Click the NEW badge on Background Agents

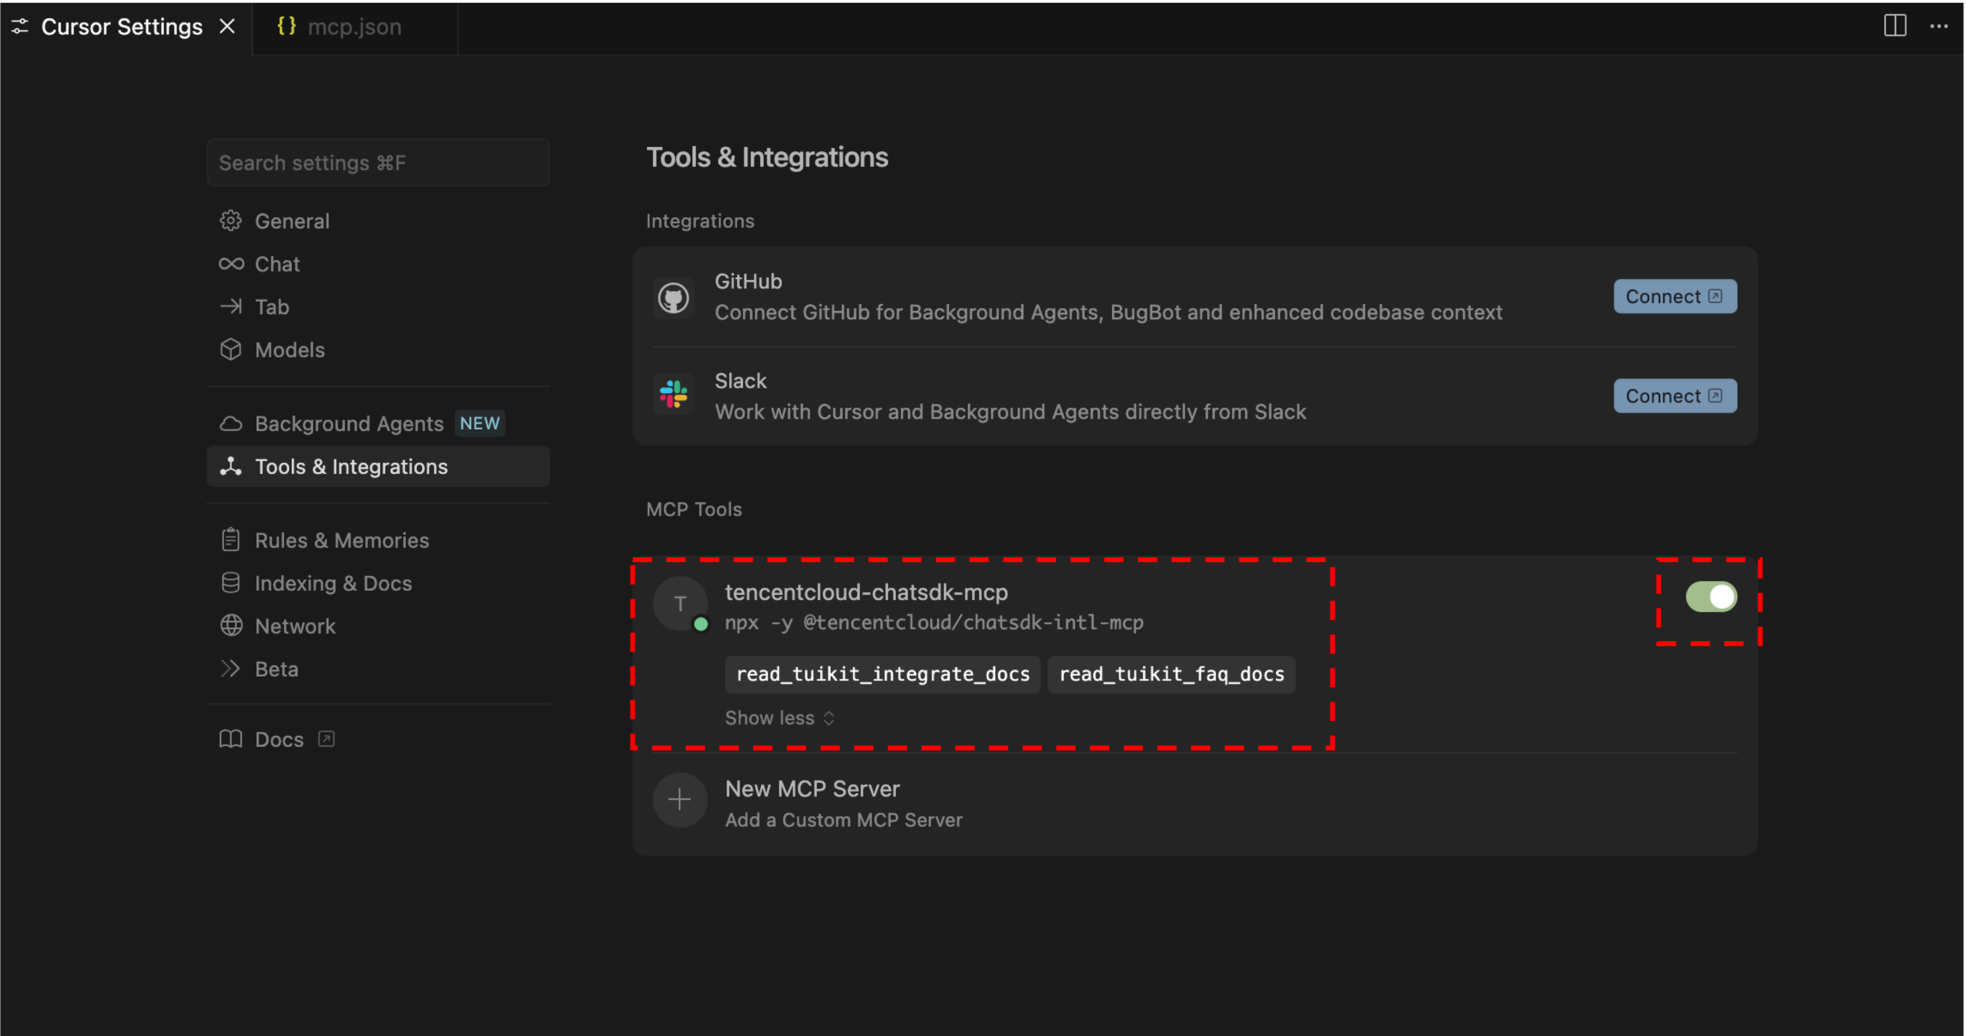coord(479,423)
